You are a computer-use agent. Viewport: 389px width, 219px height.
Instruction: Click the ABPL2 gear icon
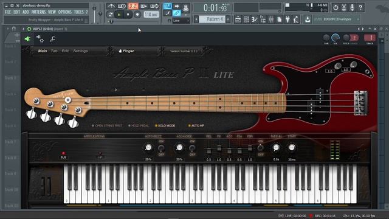click(x=29, y=29)
